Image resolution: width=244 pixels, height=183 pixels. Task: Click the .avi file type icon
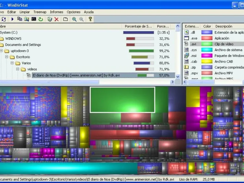click(186, 44)
